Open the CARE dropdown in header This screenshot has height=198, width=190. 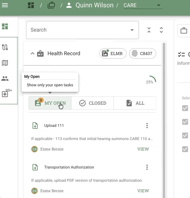click(x=143, y=5)
